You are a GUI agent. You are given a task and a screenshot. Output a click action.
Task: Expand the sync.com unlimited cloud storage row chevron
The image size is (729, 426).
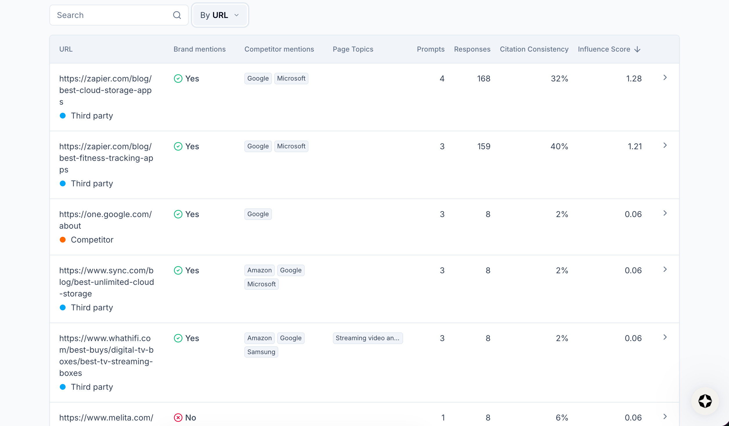665,270
